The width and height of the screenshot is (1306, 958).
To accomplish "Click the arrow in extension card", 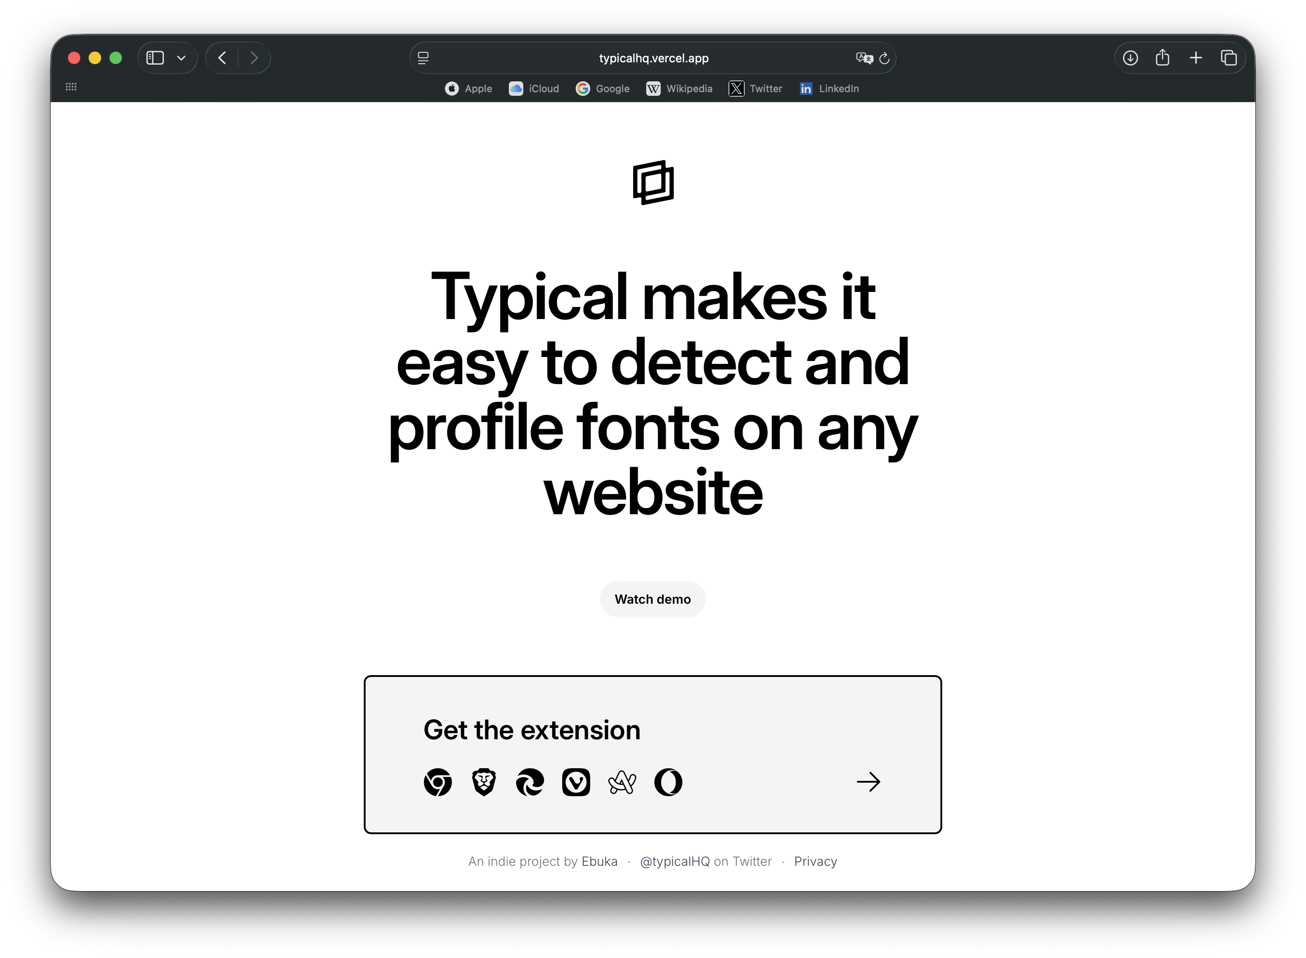I will click(x=868, y=782).
